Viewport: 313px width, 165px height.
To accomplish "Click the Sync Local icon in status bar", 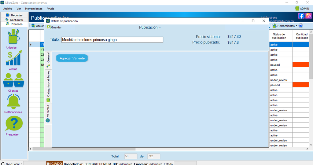I will click(x=3, y=163).
